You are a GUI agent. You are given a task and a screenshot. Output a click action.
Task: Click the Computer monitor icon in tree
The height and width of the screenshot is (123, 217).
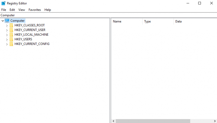pyautogui.click(x=7, y=20)
